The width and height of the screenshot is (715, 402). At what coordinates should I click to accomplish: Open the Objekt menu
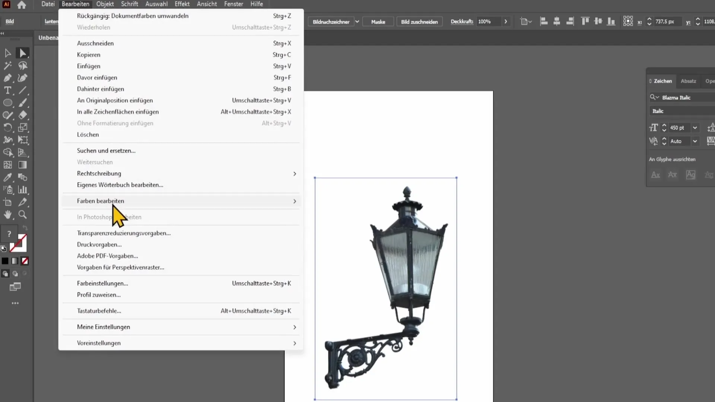click(105, 4)
